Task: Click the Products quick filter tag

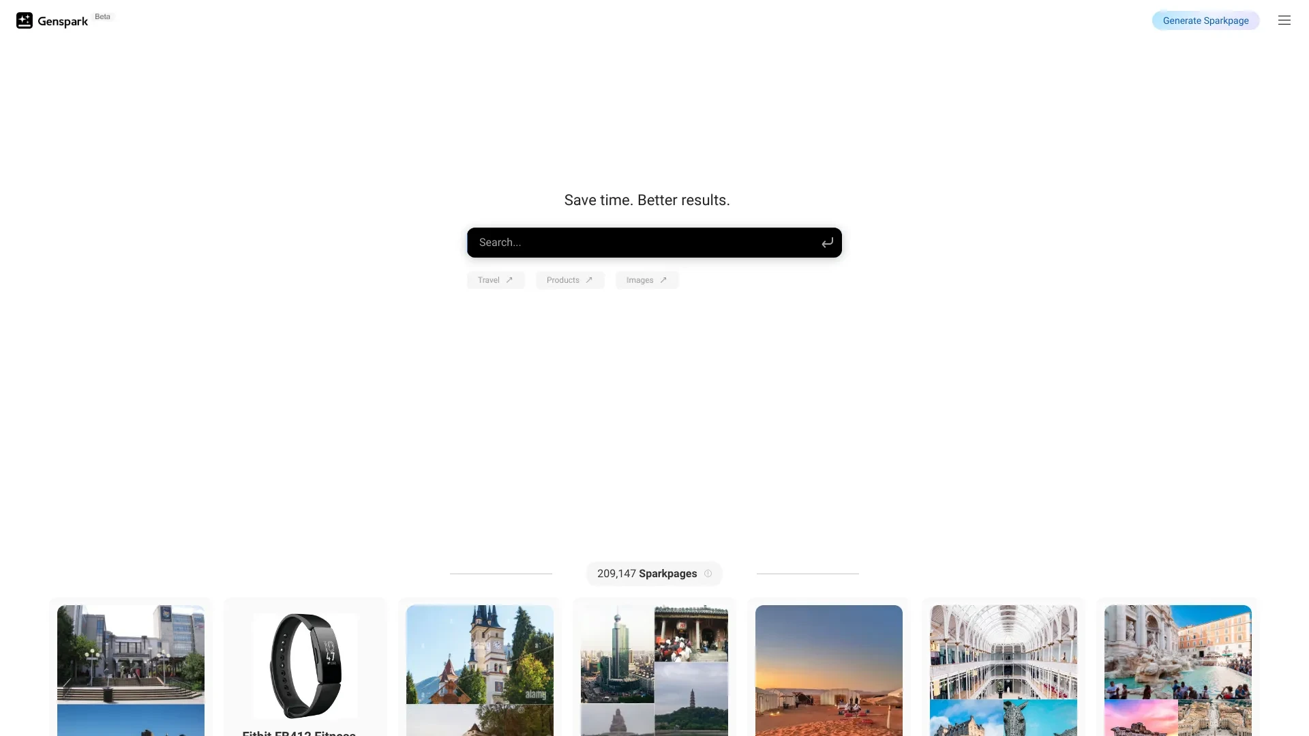Action: tap(570, 279)
